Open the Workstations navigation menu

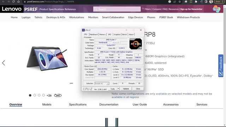[x=77, y=17]
